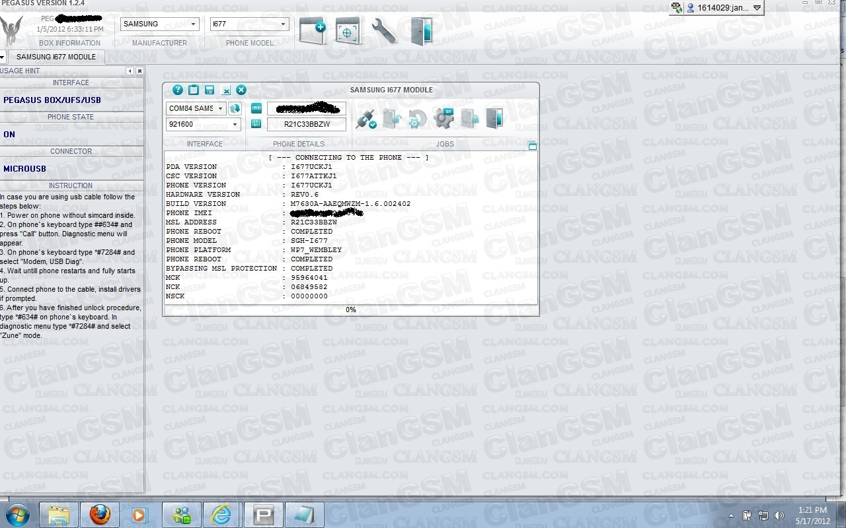The image size is (846, 528).
Task: Open the Windows Start button
Action: 17,514
